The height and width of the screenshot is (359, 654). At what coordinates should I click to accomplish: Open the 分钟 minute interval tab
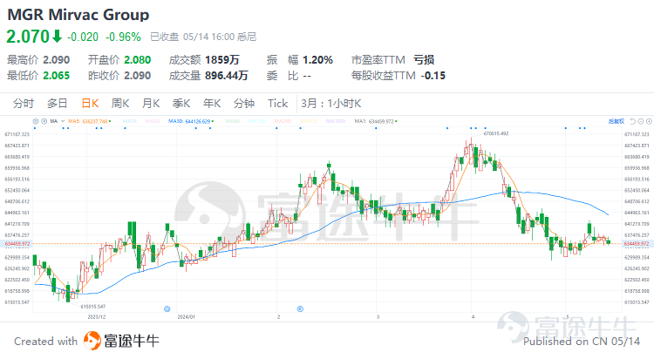tap(244, 104)
